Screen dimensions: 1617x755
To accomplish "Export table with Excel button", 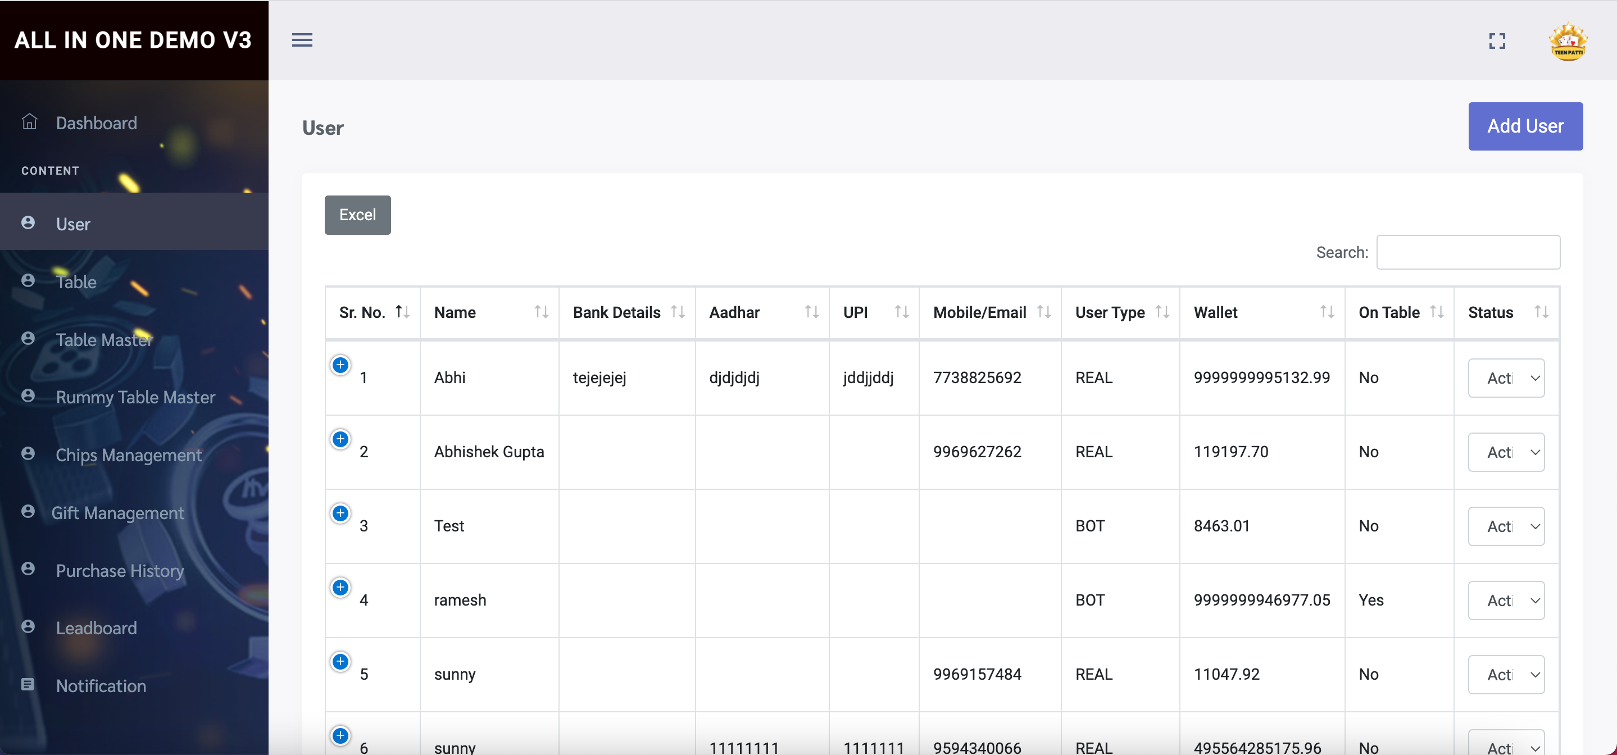I will point(357,215).
